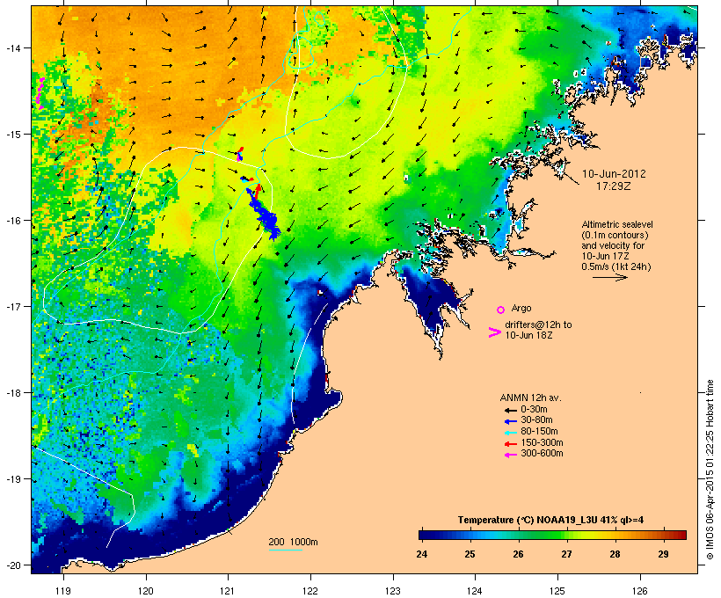The width and height of the screenshot is (721, 598).
Task: Click the ANMN 12h av. legend heading
Action: [x=530, y=397]
